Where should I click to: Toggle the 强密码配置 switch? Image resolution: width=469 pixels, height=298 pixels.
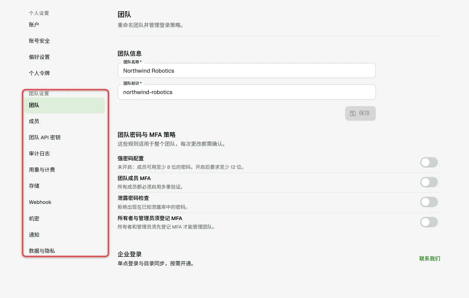[x=429, y=162]
